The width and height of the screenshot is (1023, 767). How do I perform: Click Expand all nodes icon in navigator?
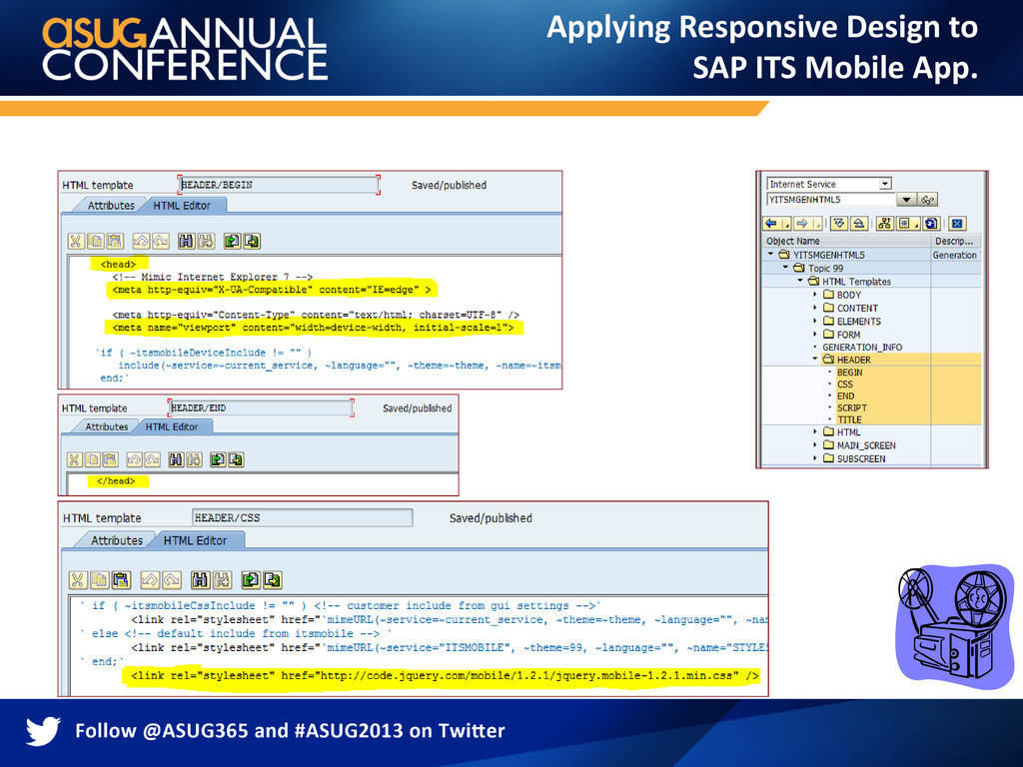pyautogui.click(x=839, y=224)
